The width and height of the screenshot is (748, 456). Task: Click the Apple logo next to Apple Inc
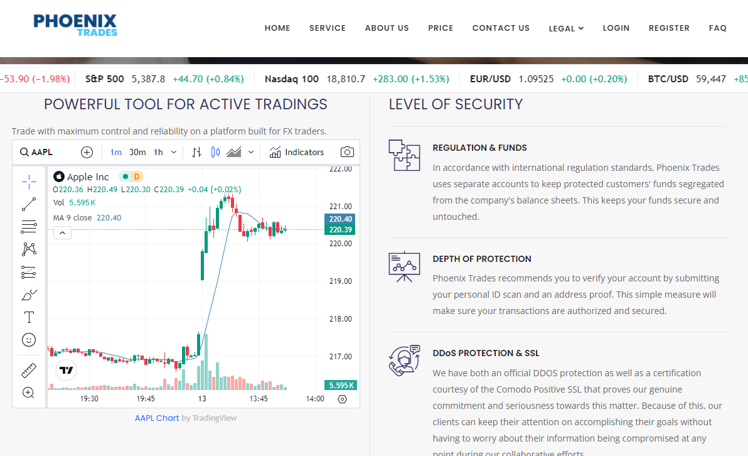(59, 176)
